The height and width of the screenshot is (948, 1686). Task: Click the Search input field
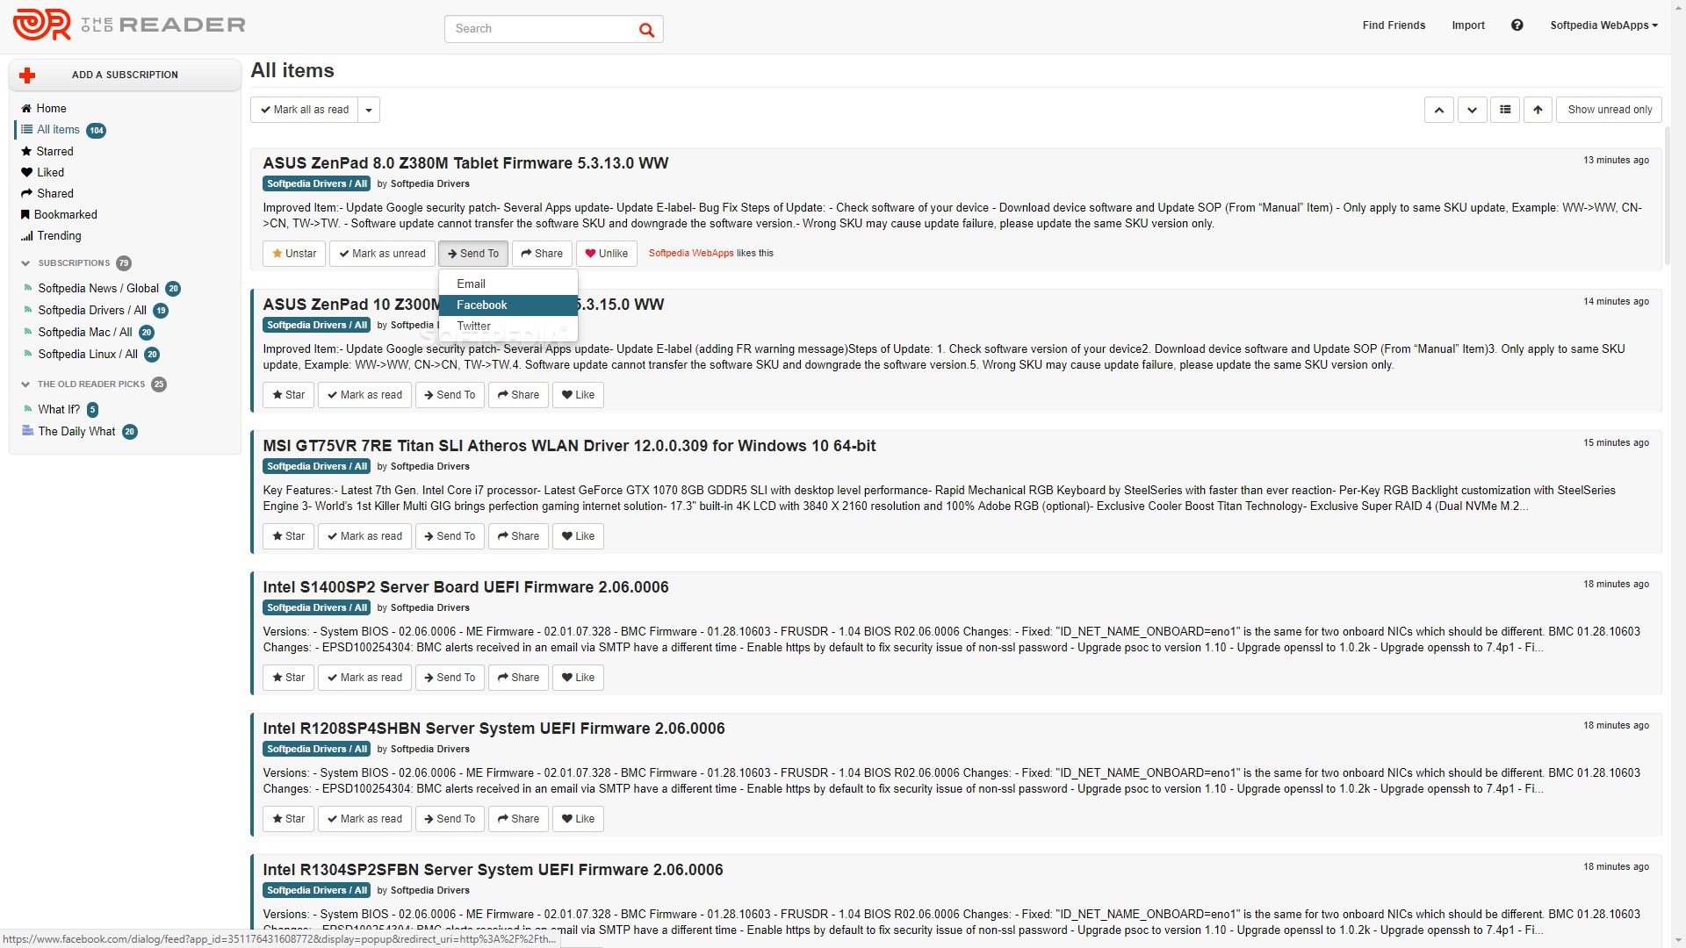(x=541, y=29)
